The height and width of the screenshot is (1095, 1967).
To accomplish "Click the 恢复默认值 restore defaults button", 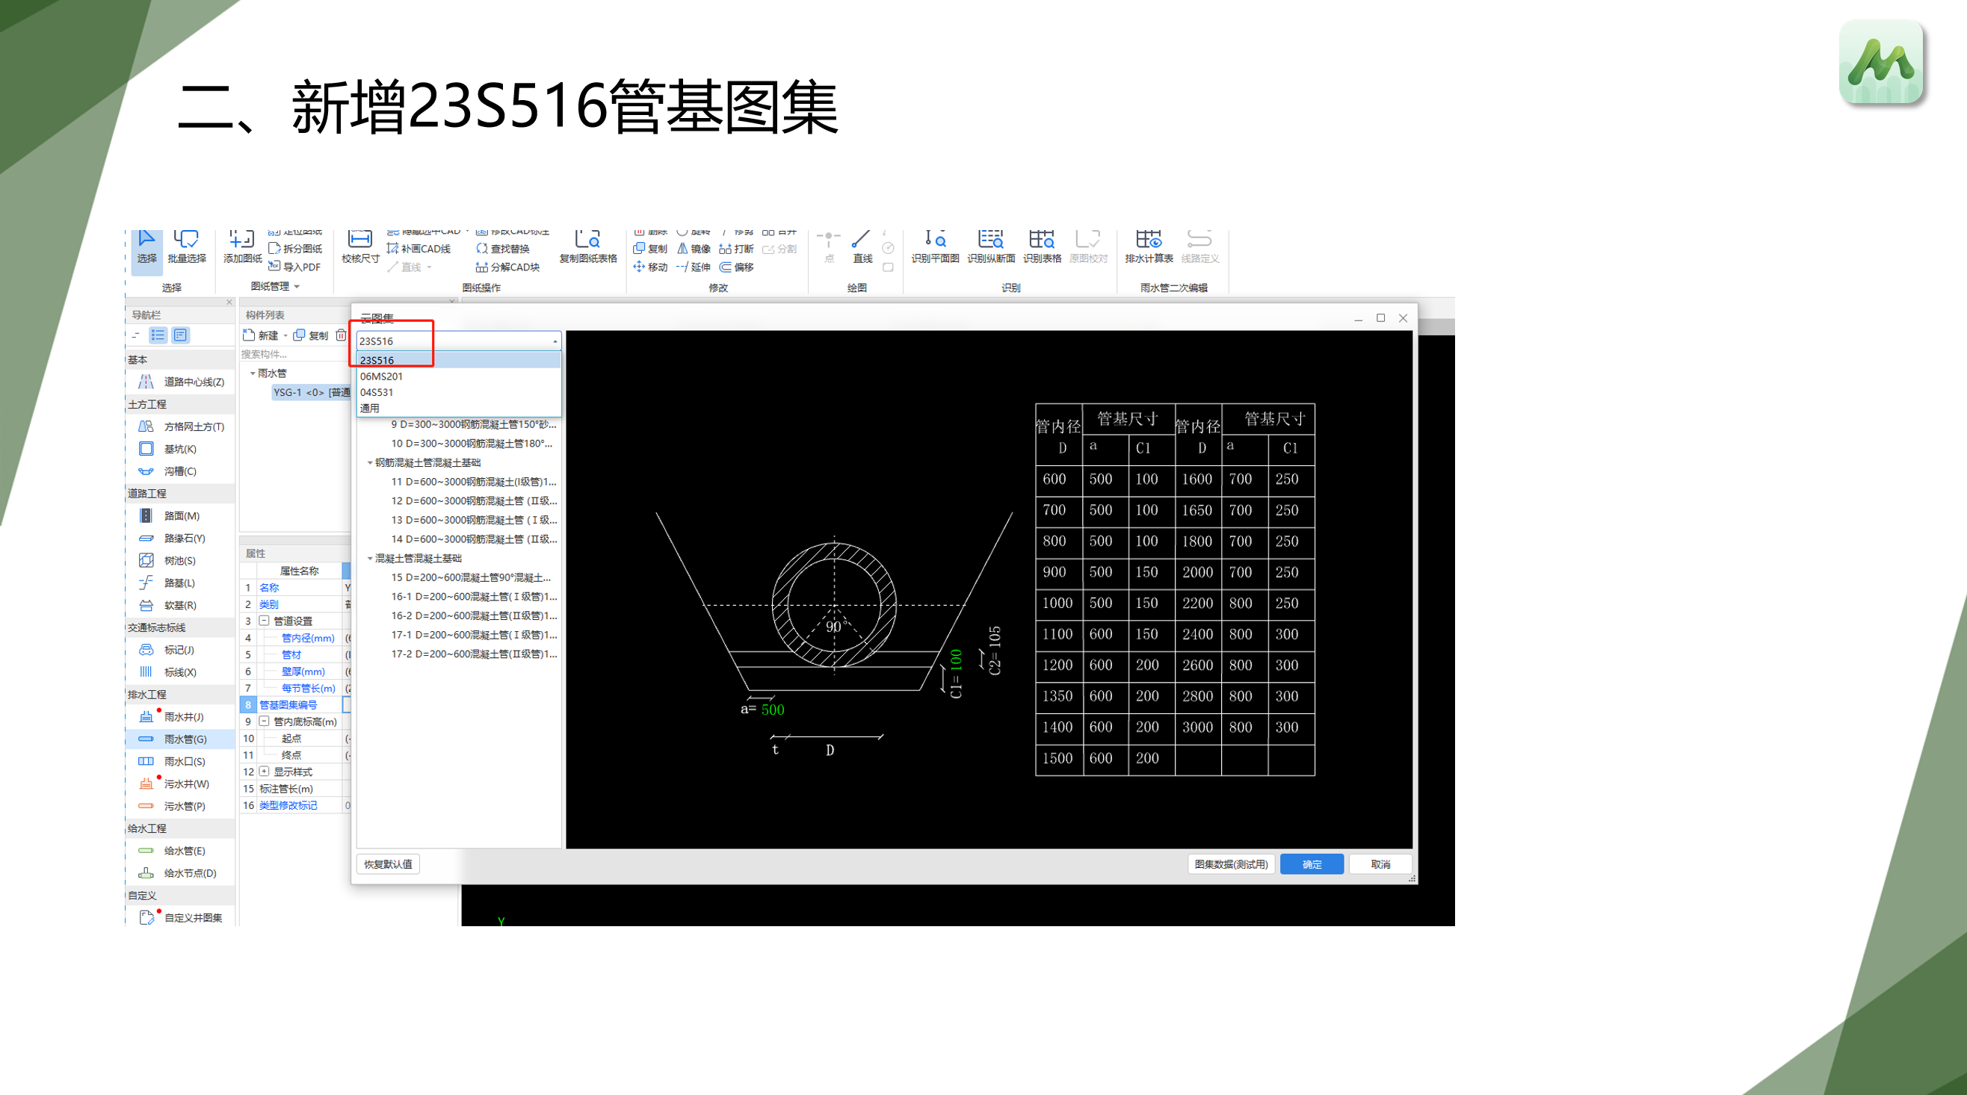I will click(388, 863).
